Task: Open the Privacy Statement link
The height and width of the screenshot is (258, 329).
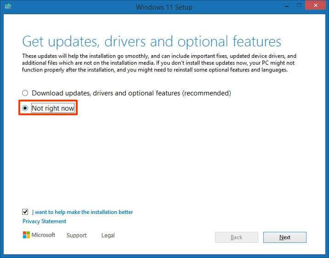Action: click(44, 221)
